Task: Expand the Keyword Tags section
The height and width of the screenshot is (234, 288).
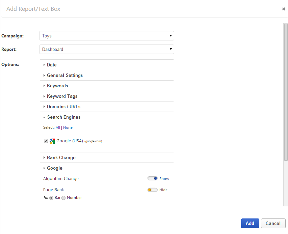Action: 62,96
